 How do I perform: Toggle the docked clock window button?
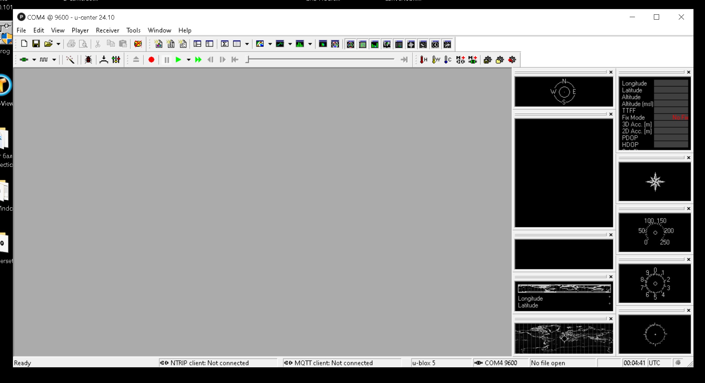point(435,44)
